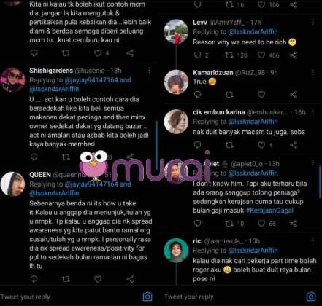Open more options menu on ric.'s tweet

click(x=313, y=240)
